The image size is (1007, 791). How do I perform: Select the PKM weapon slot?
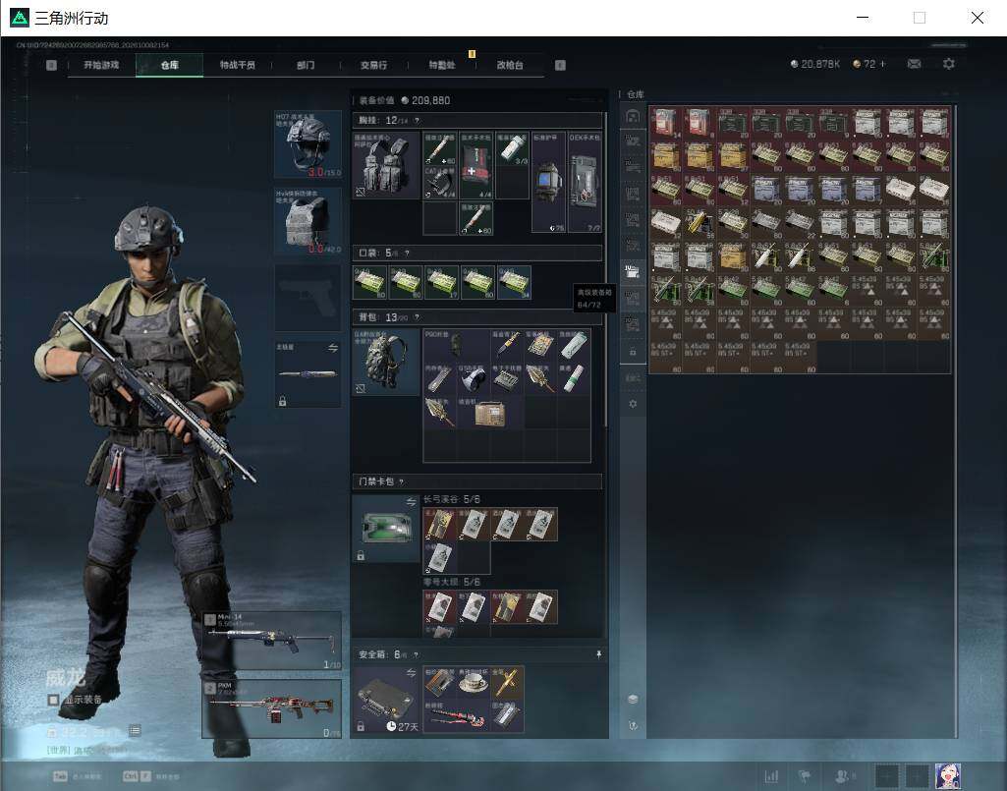pos(272,709)
